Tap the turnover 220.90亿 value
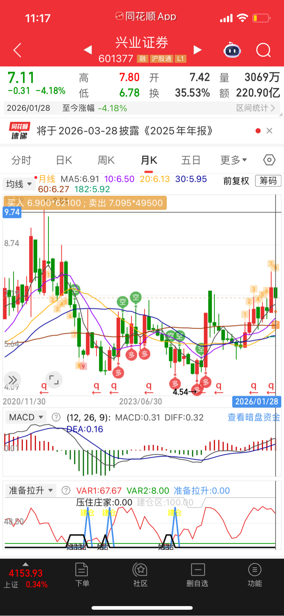This screenshot has height=616, width=284. [x=258, y=93]
